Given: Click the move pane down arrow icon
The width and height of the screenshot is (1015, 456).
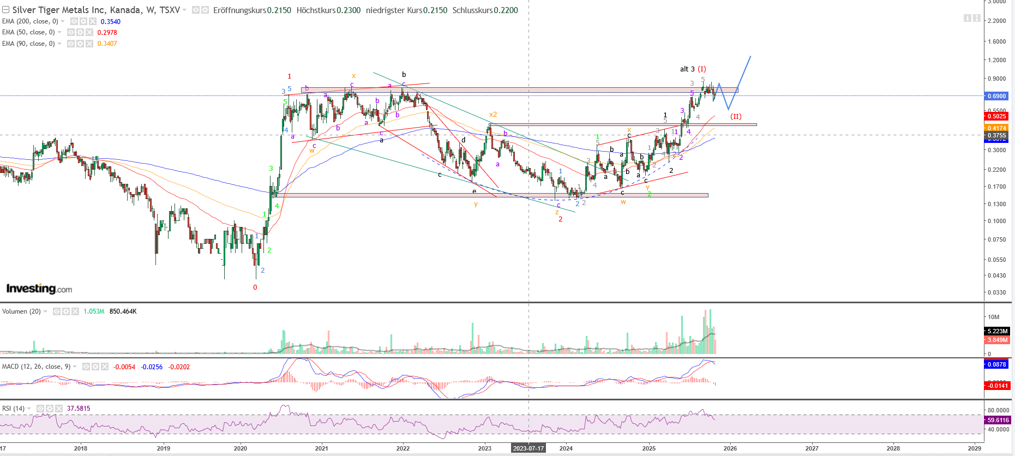Looking at the screenshot, I should pos(967,18).
